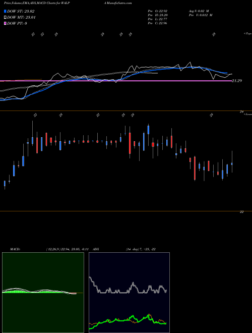Viewport: 252px width, 333px height.
Task: Click the white DOW MT legend swatch
Action: click(x=5, y=18)
